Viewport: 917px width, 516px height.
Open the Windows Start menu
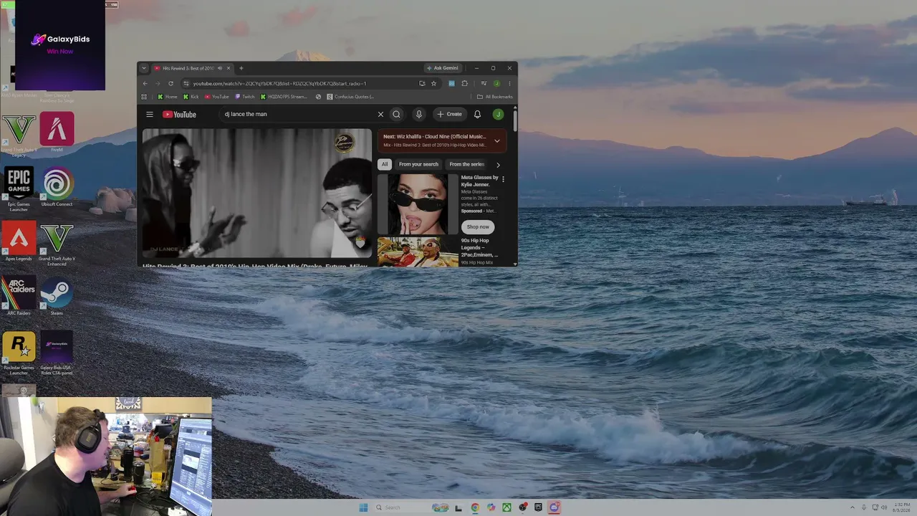(363, 507)
